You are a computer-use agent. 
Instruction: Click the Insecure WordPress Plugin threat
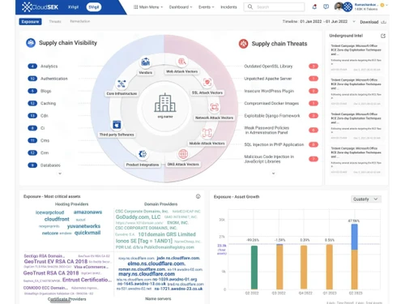(269, 91)
